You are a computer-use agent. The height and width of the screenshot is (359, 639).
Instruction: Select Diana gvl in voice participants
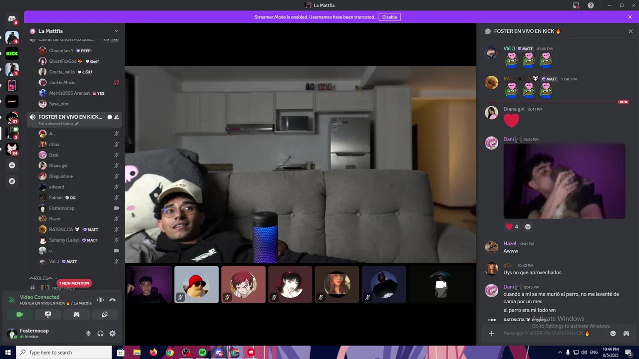79,166
